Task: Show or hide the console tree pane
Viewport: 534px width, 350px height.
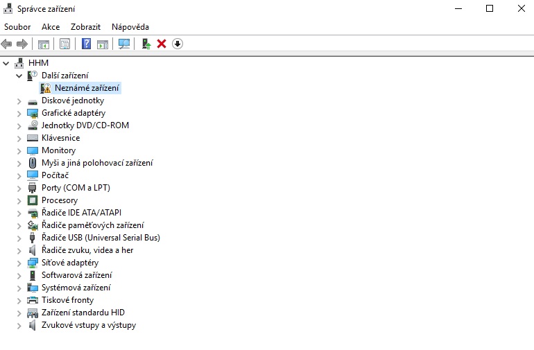Action: (x=44, y=44)
